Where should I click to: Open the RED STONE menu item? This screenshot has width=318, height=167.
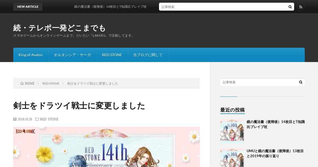coord(112,55)
